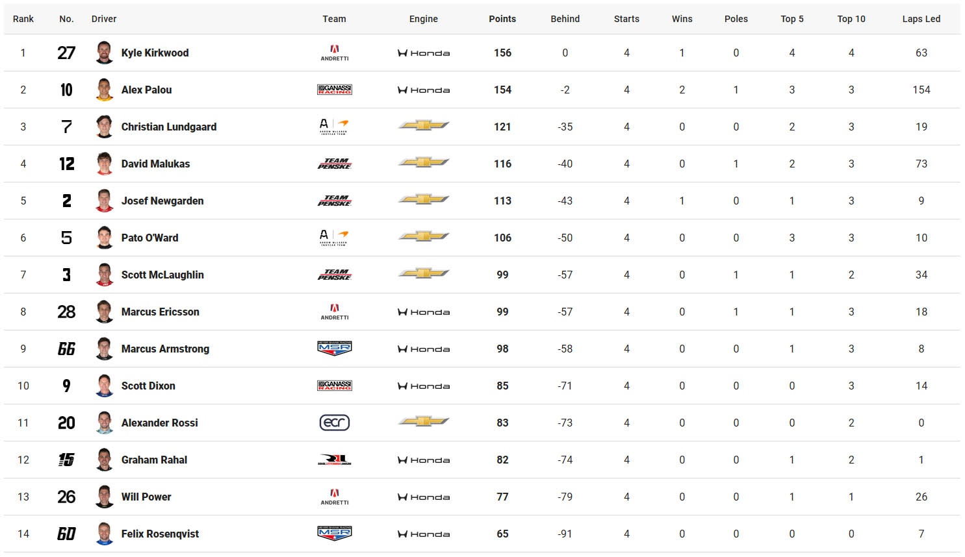Screen dimensions: 965x557
Task: Click the Rahal Letterman Lanigan logo beside Graham Rahal
Action: pyautogui.click(x=334, y=460)
